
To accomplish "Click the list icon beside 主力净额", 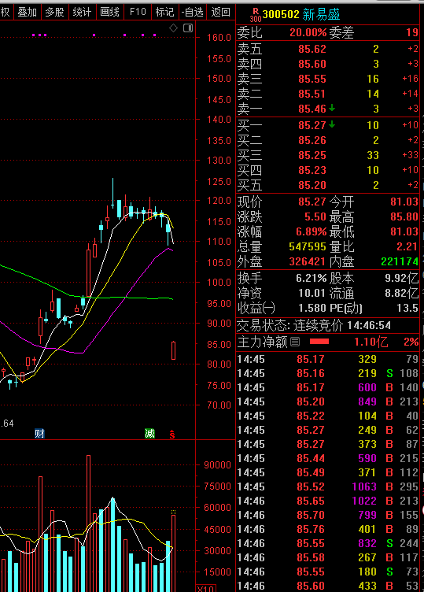I will 295,342.
